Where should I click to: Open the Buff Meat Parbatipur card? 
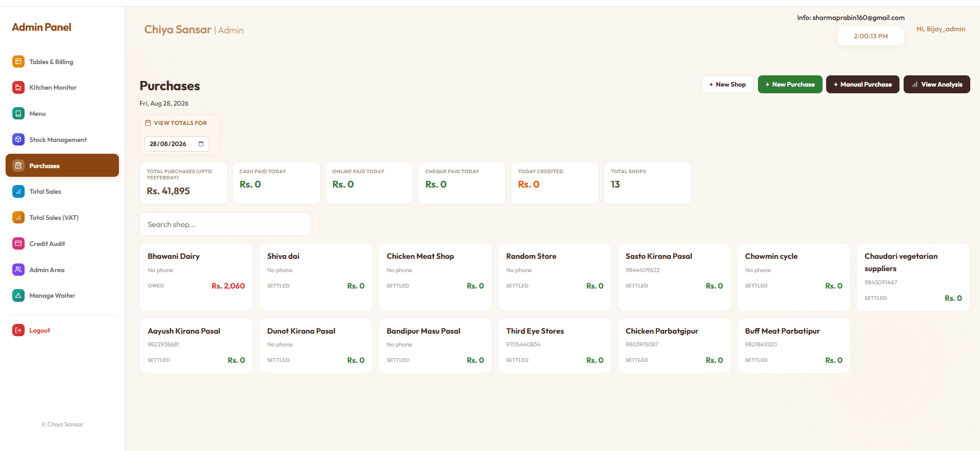794,346
